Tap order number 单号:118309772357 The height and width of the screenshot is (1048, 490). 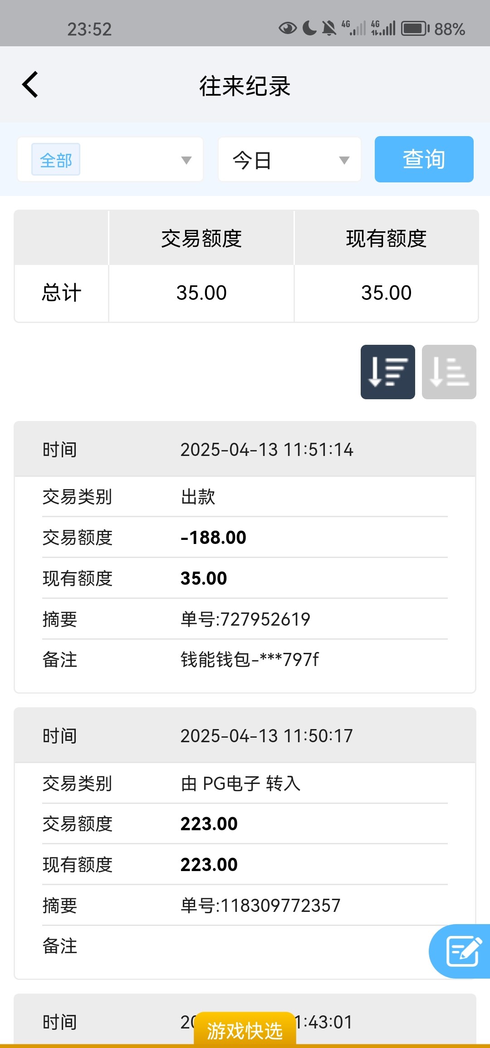tap(260, 906)
